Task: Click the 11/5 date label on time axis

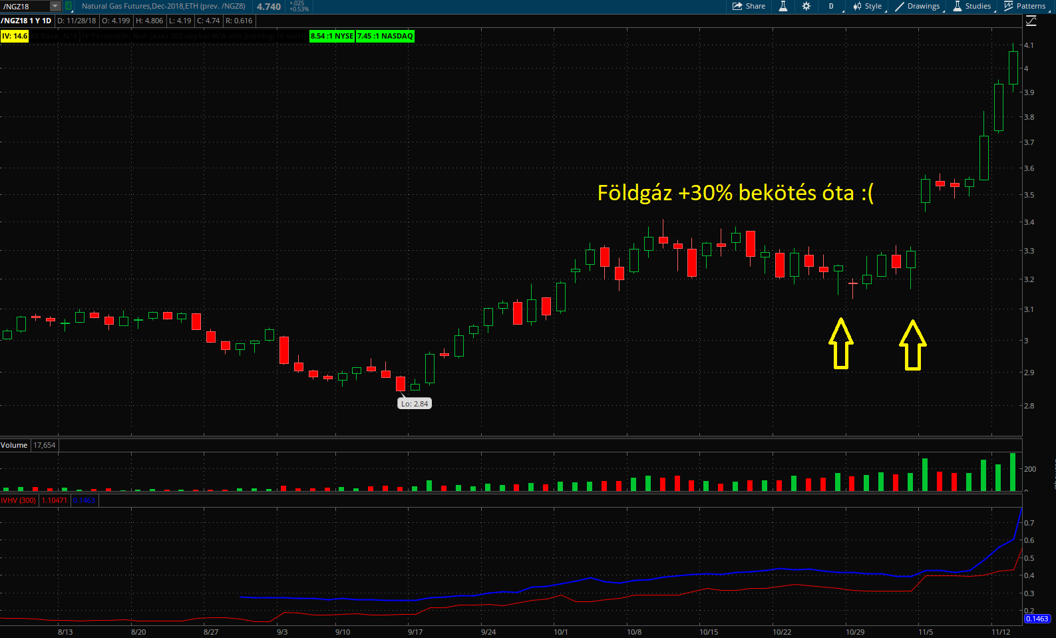Action: [926, 632]
